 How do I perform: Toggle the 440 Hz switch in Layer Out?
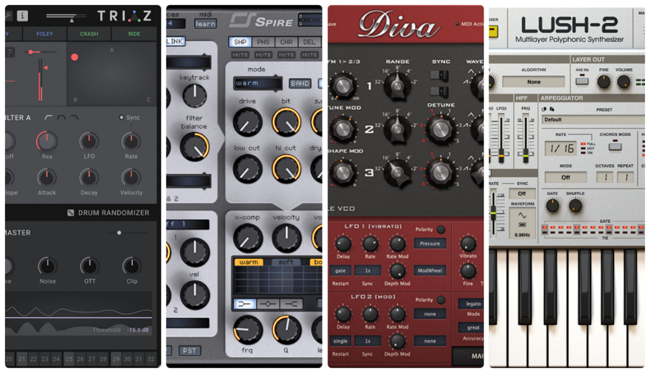[582, 81]
